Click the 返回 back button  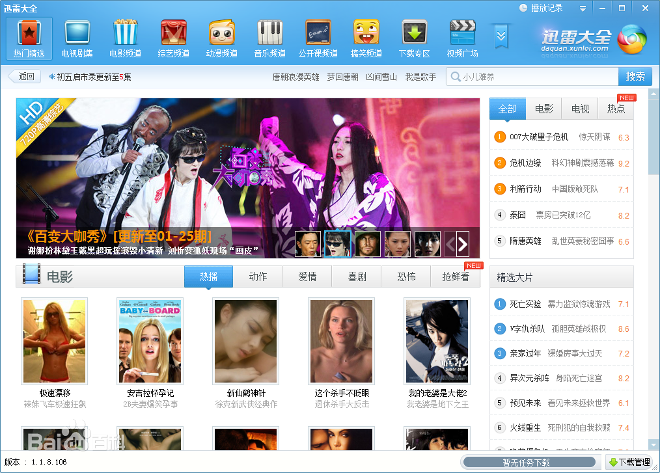(25, 76)
